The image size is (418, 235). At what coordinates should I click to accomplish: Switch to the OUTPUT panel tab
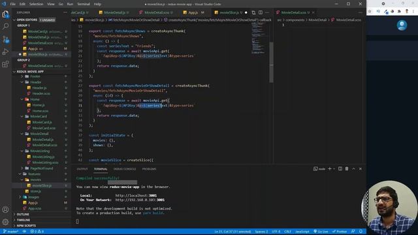82,169
